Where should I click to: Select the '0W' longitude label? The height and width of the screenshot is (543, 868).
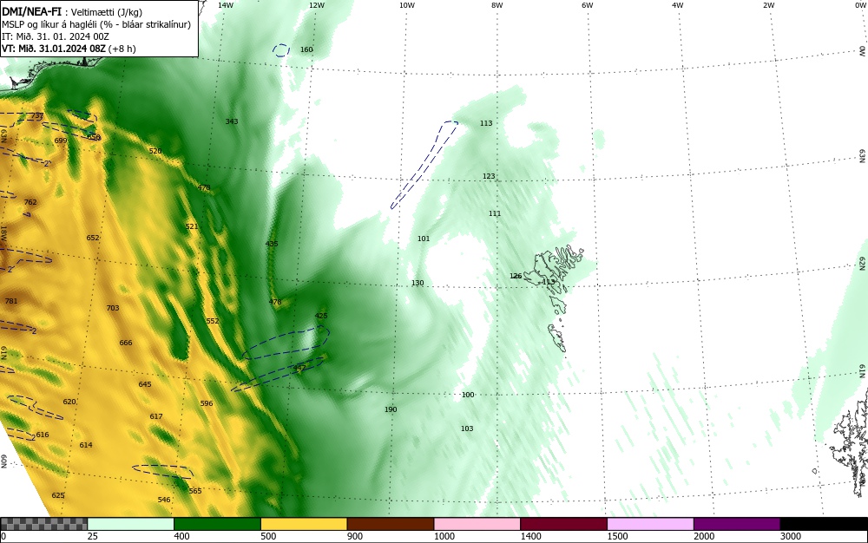pyautogui.click(x=859, y=5)
